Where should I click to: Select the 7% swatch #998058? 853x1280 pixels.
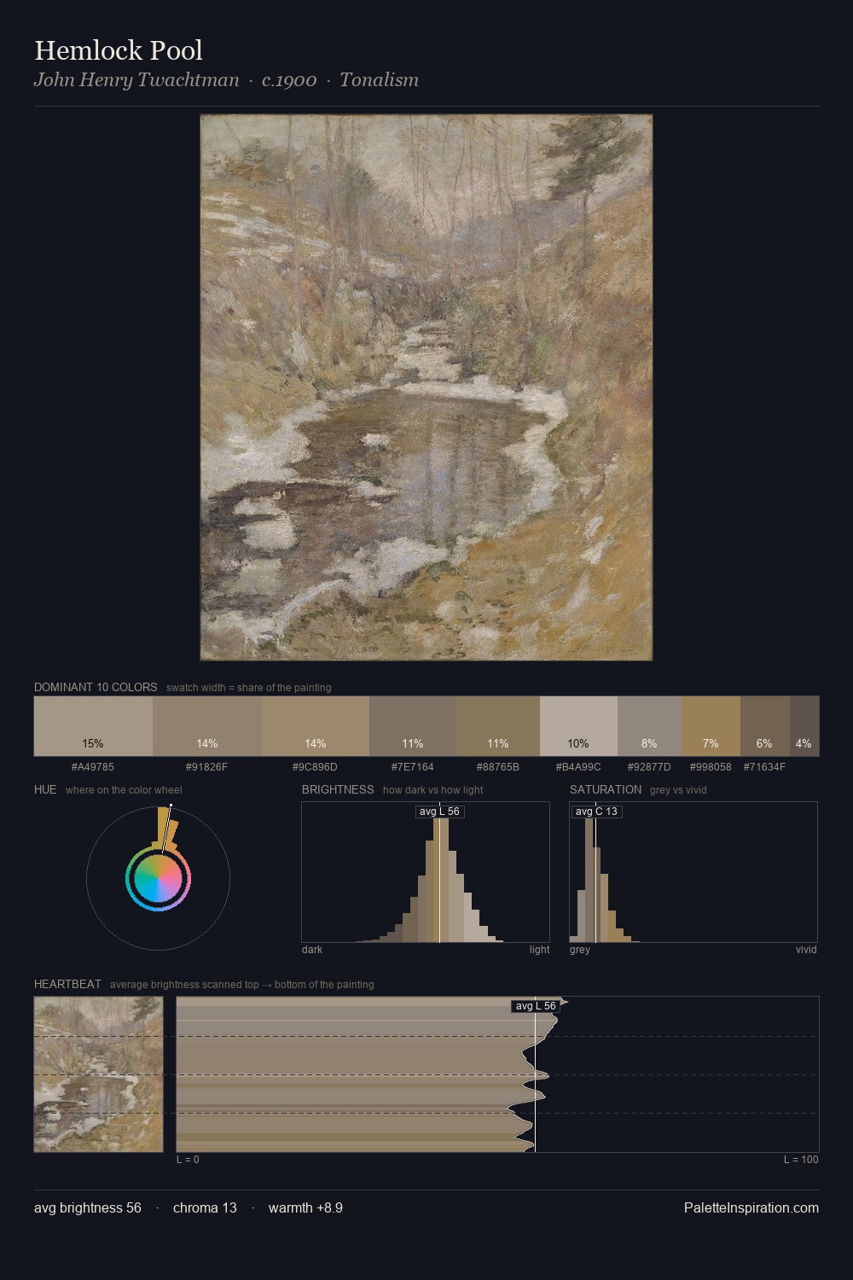(711, 726)
